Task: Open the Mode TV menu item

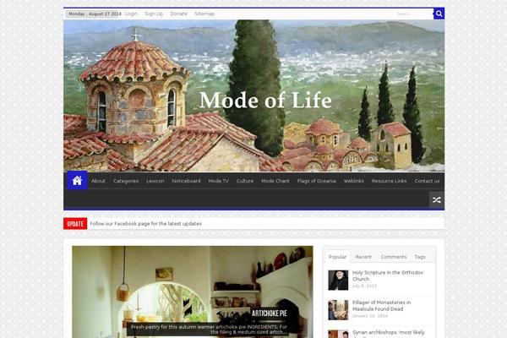Action: (x=219, y=181)
